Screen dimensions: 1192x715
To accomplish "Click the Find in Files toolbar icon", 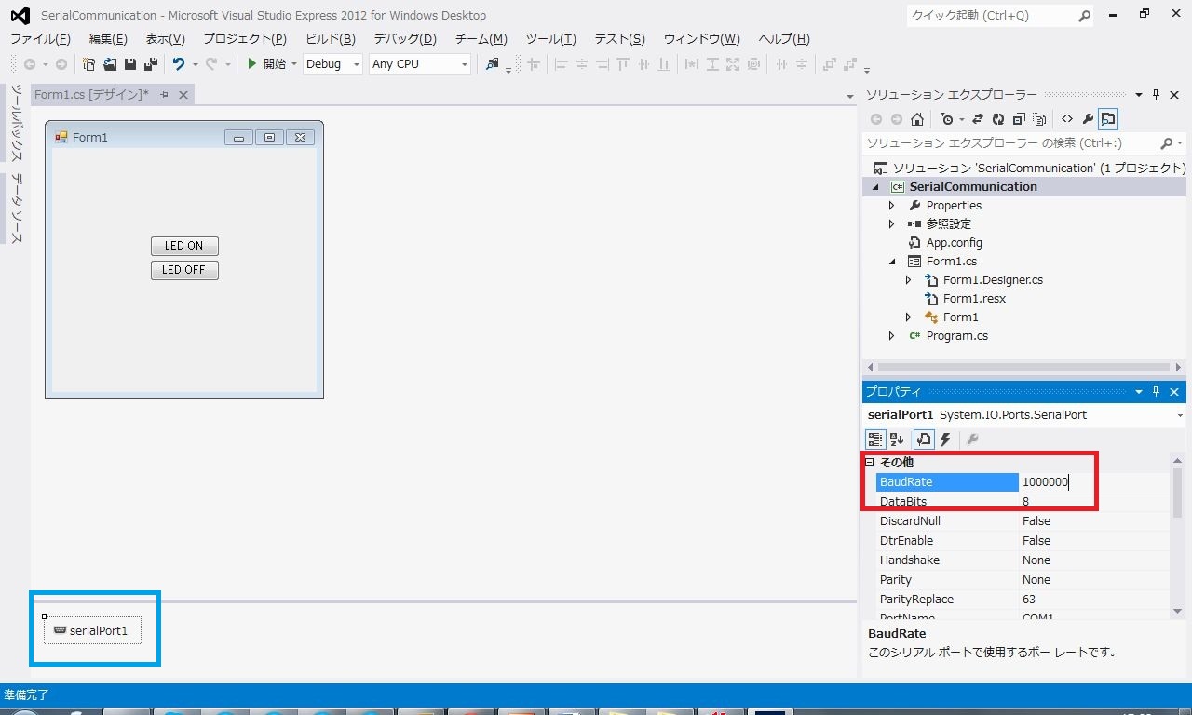I will pos(493,64).
